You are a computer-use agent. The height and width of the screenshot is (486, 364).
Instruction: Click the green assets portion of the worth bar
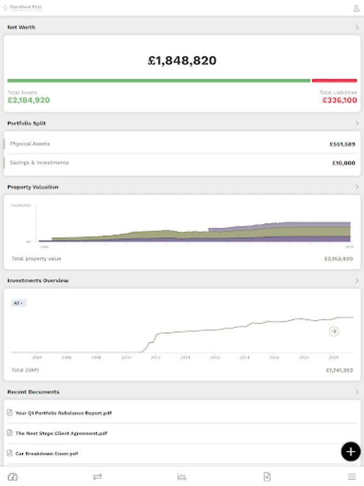click(159, 80)
